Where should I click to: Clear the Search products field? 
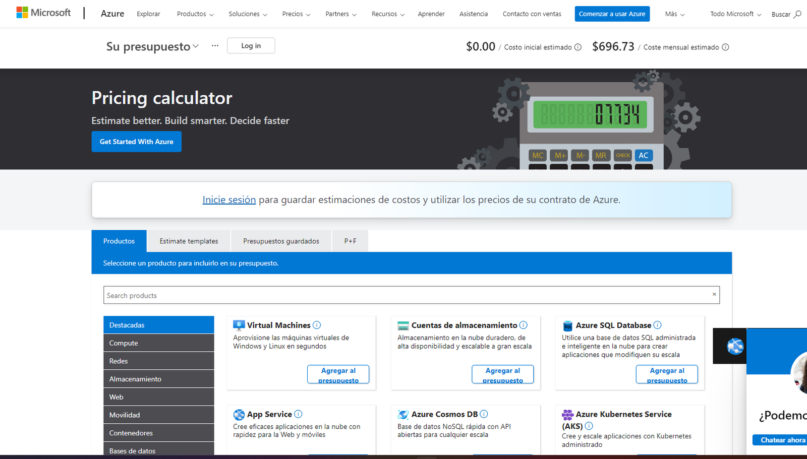tap(714, 294)
